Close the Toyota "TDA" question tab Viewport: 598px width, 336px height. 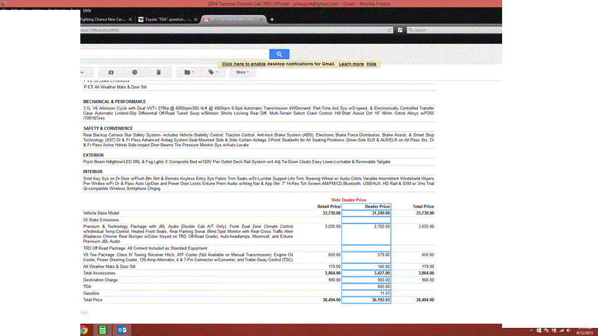click(x=196, y=19)
